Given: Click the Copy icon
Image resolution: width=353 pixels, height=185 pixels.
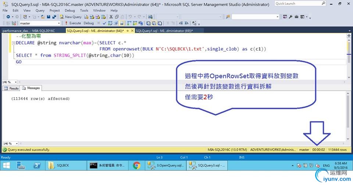Looking at the screenshot, I should [117, 17].
